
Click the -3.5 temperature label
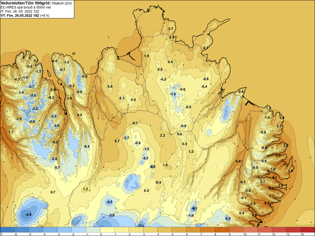(x=109, y=202)
